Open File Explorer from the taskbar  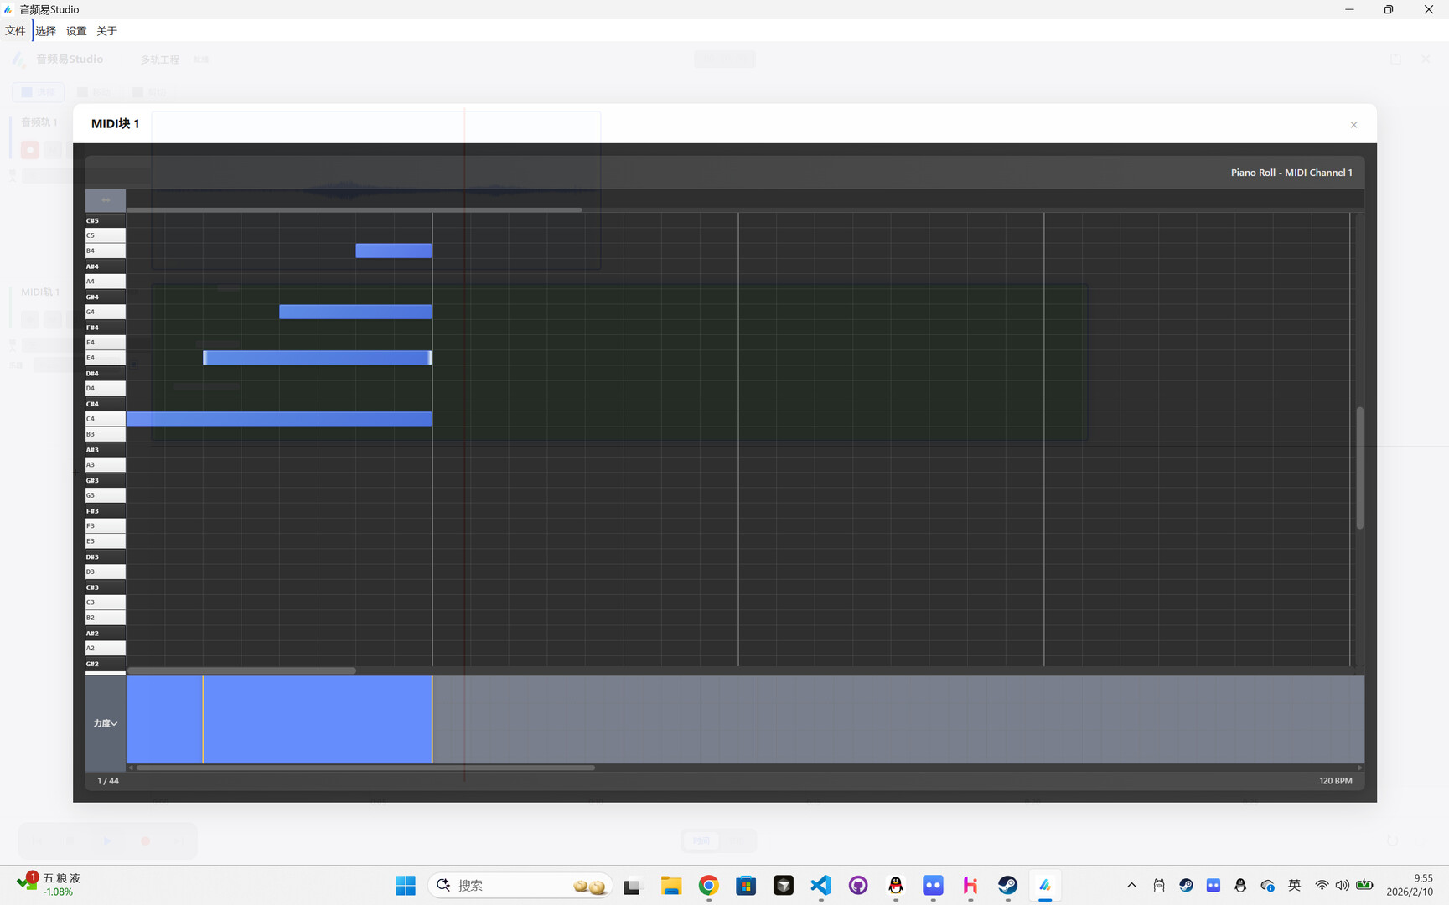pos(670,885)
